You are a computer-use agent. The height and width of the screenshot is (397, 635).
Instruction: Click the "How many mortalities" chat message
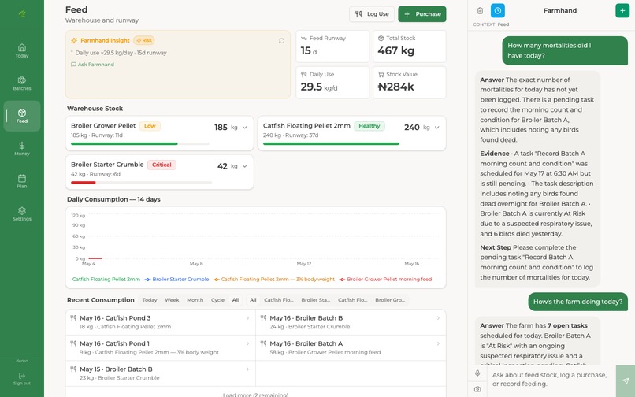coord(565,50)
